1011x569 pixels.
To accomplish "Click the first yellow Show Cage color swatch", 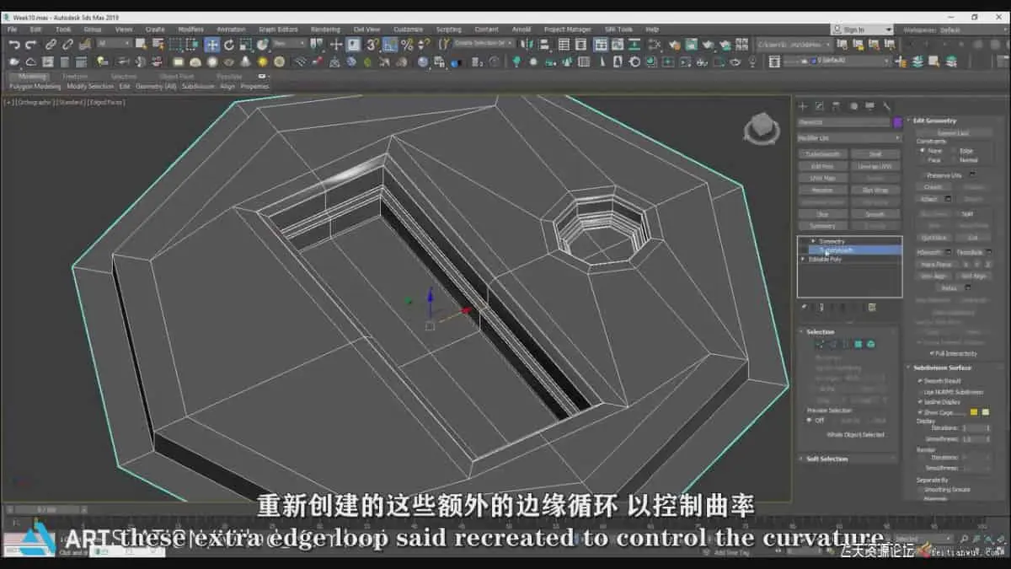I will 974,412.
